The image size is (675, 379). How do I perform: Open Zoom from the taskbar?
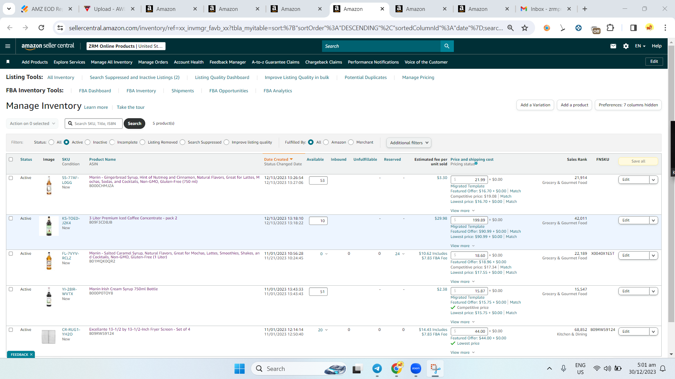416,368
